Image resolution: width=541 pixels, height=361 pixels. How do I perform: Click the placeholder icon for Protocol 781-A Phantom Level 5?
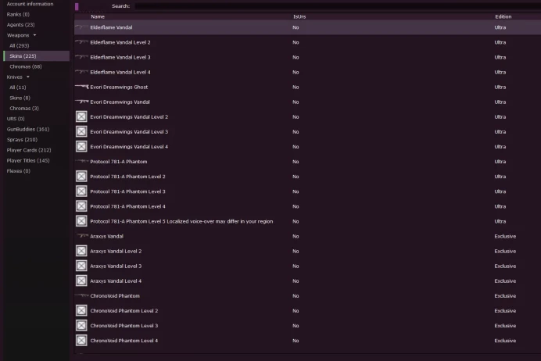81,221
